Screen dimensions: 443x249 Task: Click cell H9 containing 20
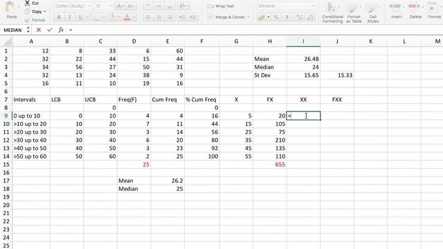[x=269, y=116]
